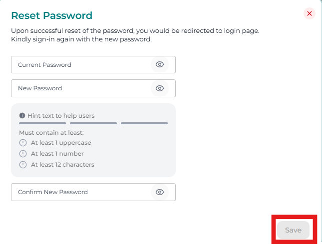
Task: Reveal the Confirm New Password entry
Action: (x=160, y=192)
